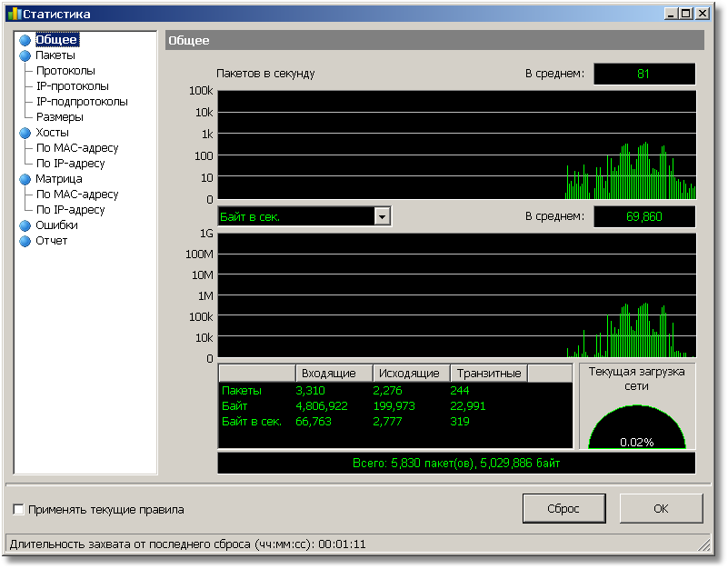Select Протоколы in the tree
The width and height of the screenshot is (728, 569).
pyautogui.click(x=65, y=71)
